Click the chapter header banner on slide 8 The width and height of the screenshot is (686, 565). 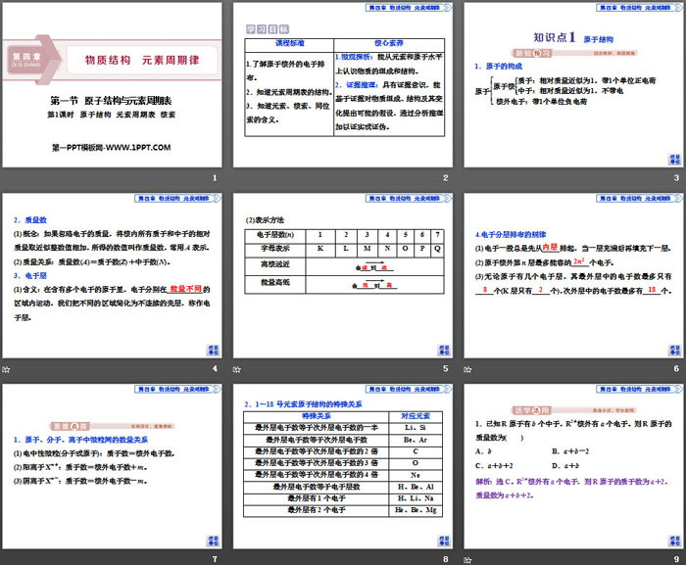[x=409, y=389]
